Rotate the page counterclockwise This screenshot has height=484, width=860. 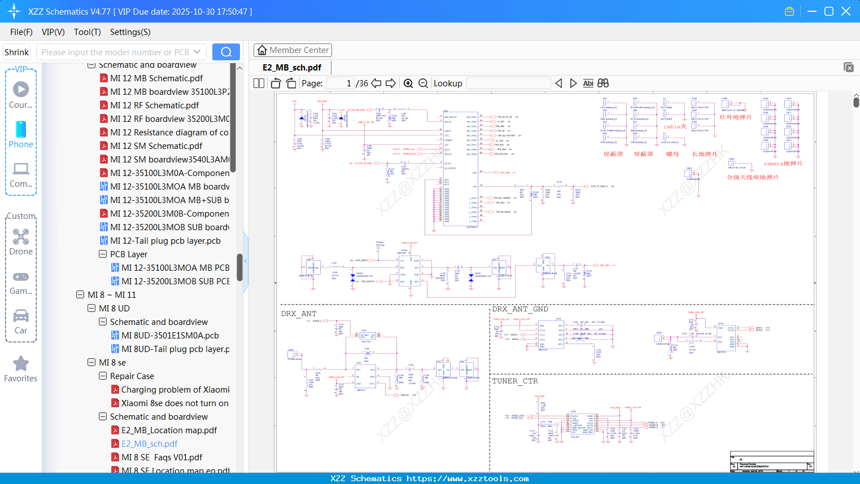[276, 83]
